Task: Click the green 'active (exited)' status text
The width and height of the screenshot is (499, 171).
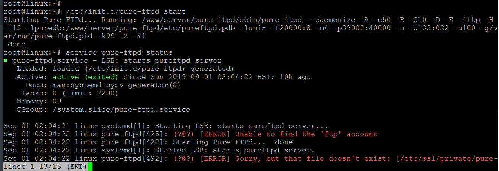Action: (x=85, y=77)
